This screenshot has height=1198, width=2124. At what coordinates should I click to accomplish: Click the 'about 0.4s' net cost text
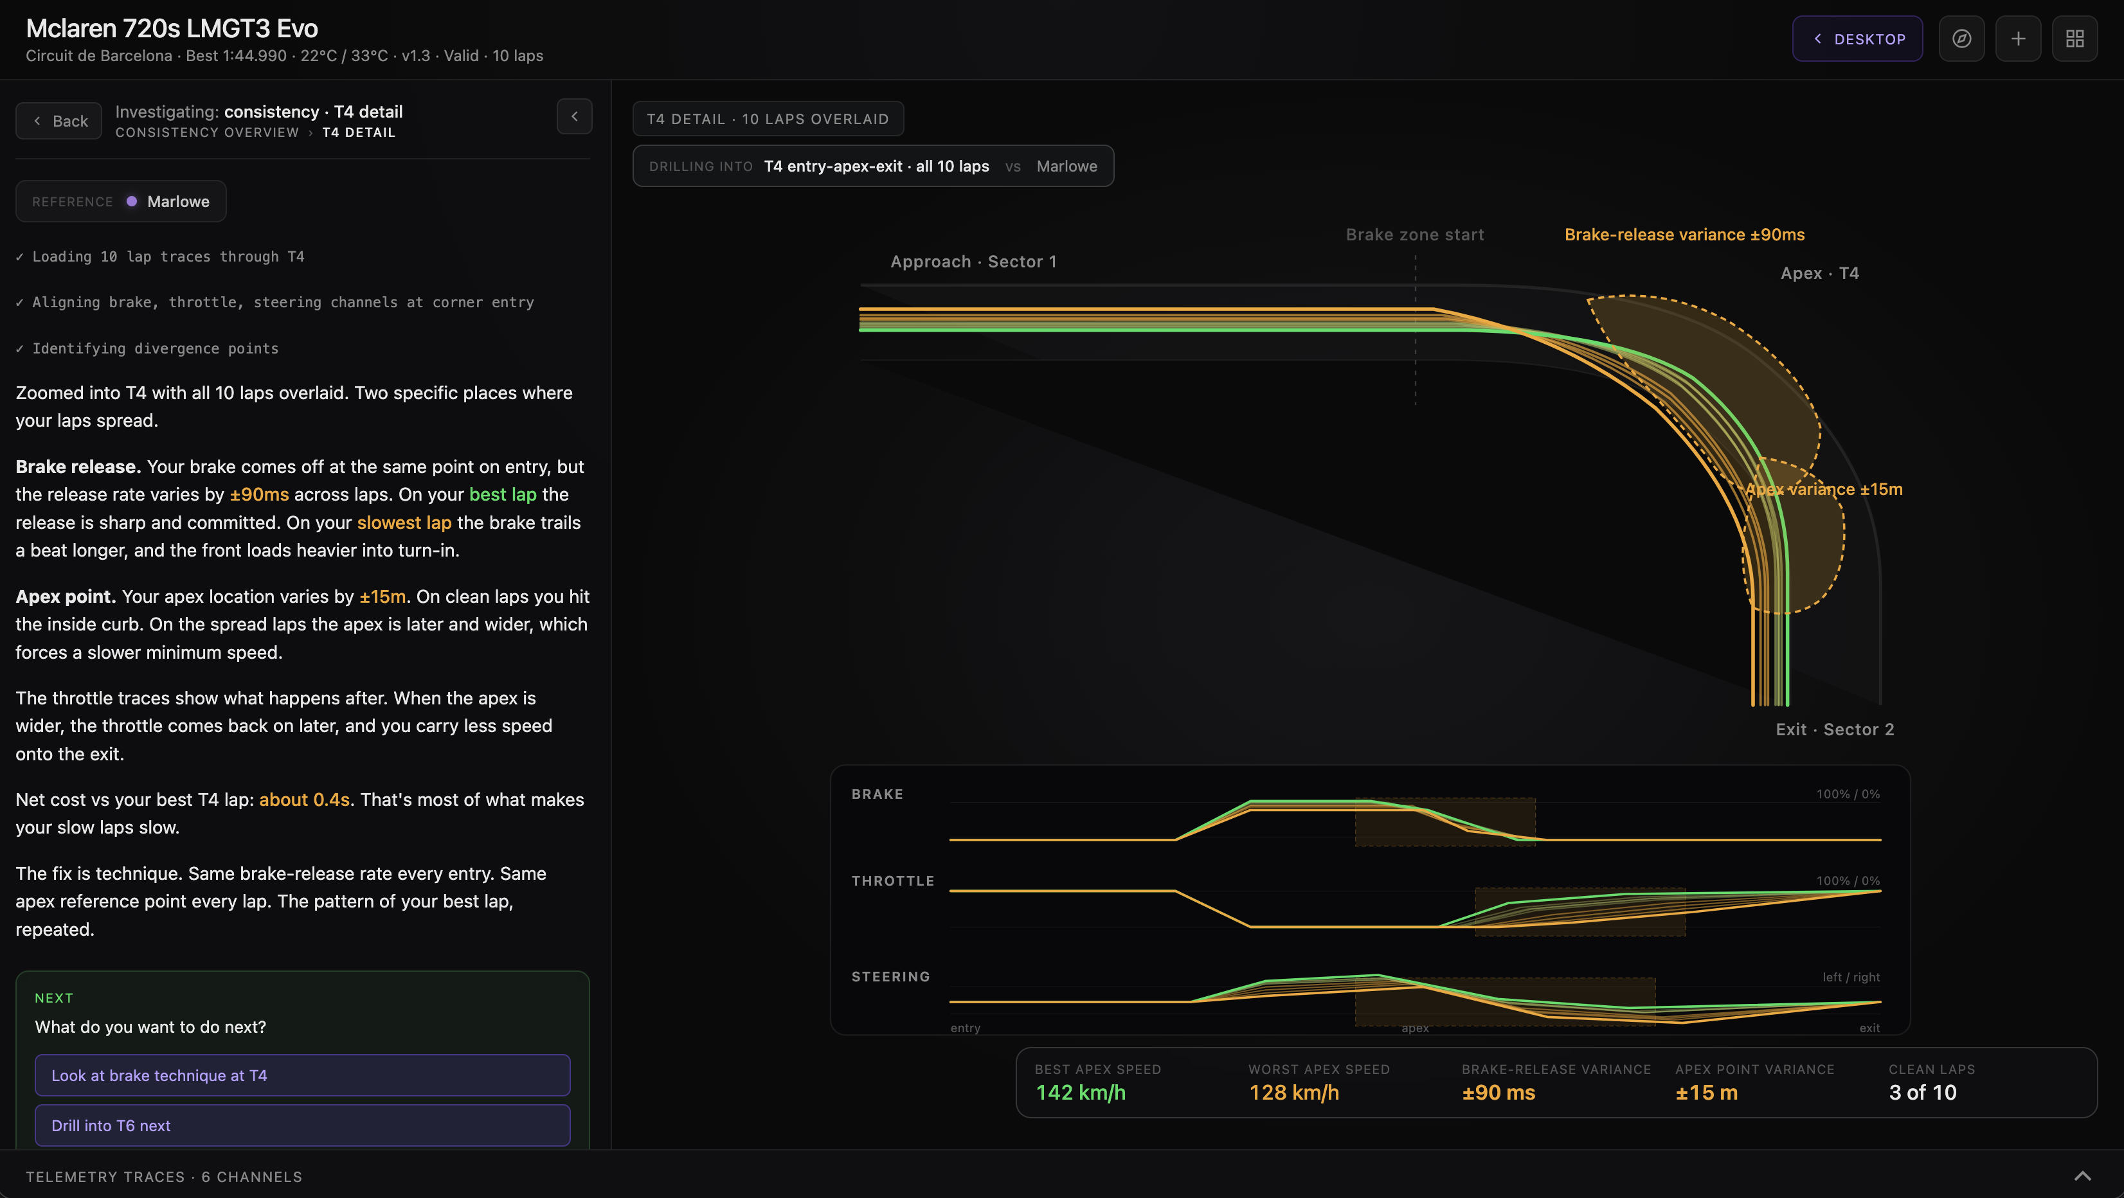pos(304,800)
